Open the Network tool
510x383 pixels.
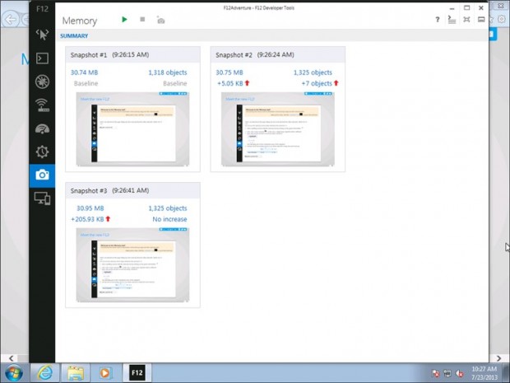click(42, 105)
